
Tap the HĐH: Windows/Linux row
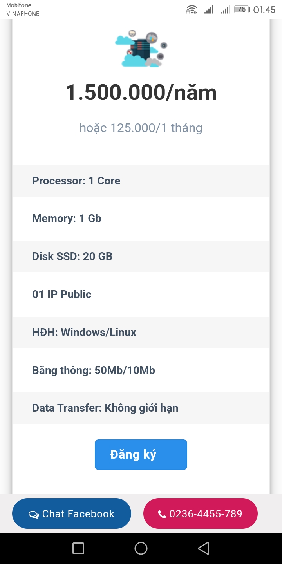(x=141, y=333)
